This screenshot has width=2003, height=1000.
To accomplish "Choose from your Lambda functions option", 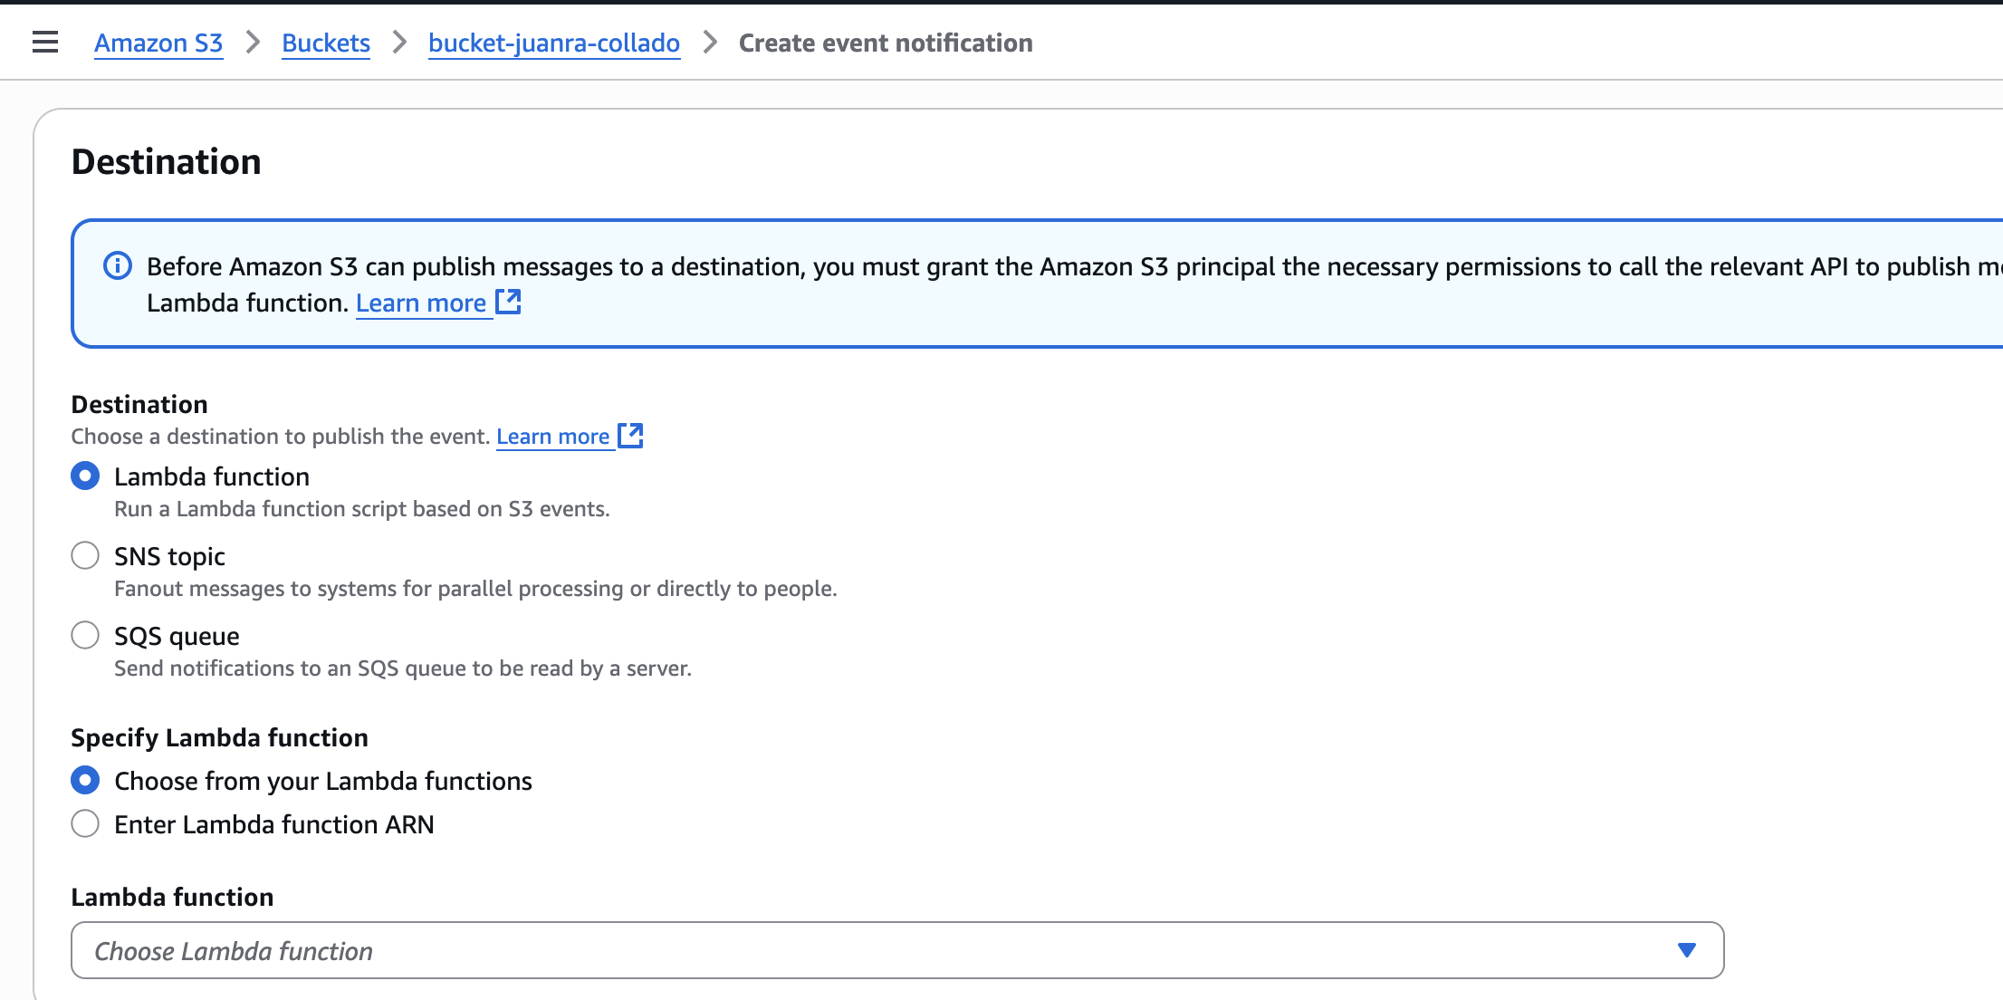I will pos(85,780).
